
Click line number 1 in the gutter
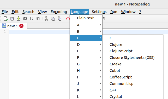point(5,32)
